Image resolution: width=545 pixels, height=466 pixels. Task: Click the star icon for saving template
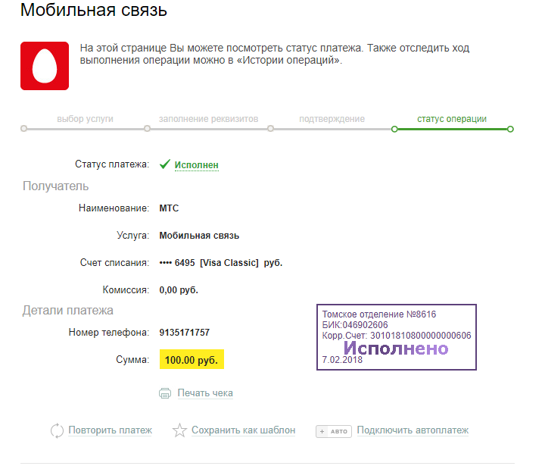[x=179, y=430]
